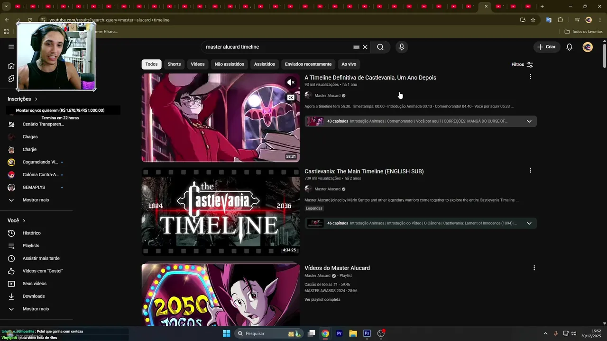Open options for the Master Alucard playlist
Screen dimensions: 607x341
(534, 268)
